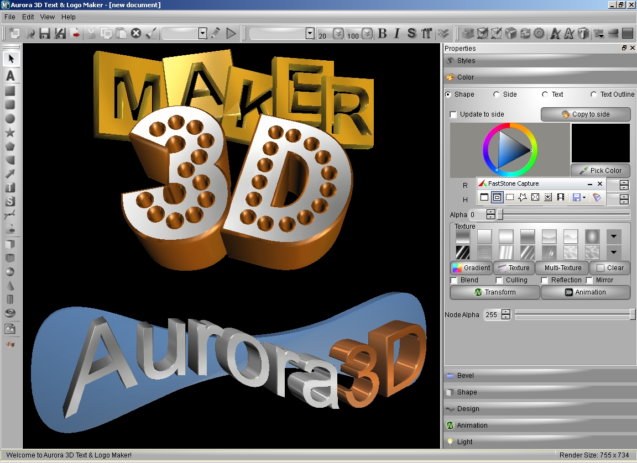The width and height of the screenshot is (637, 463).
Task: Click the Node Alpha value field
Action: tap(492, 315)
